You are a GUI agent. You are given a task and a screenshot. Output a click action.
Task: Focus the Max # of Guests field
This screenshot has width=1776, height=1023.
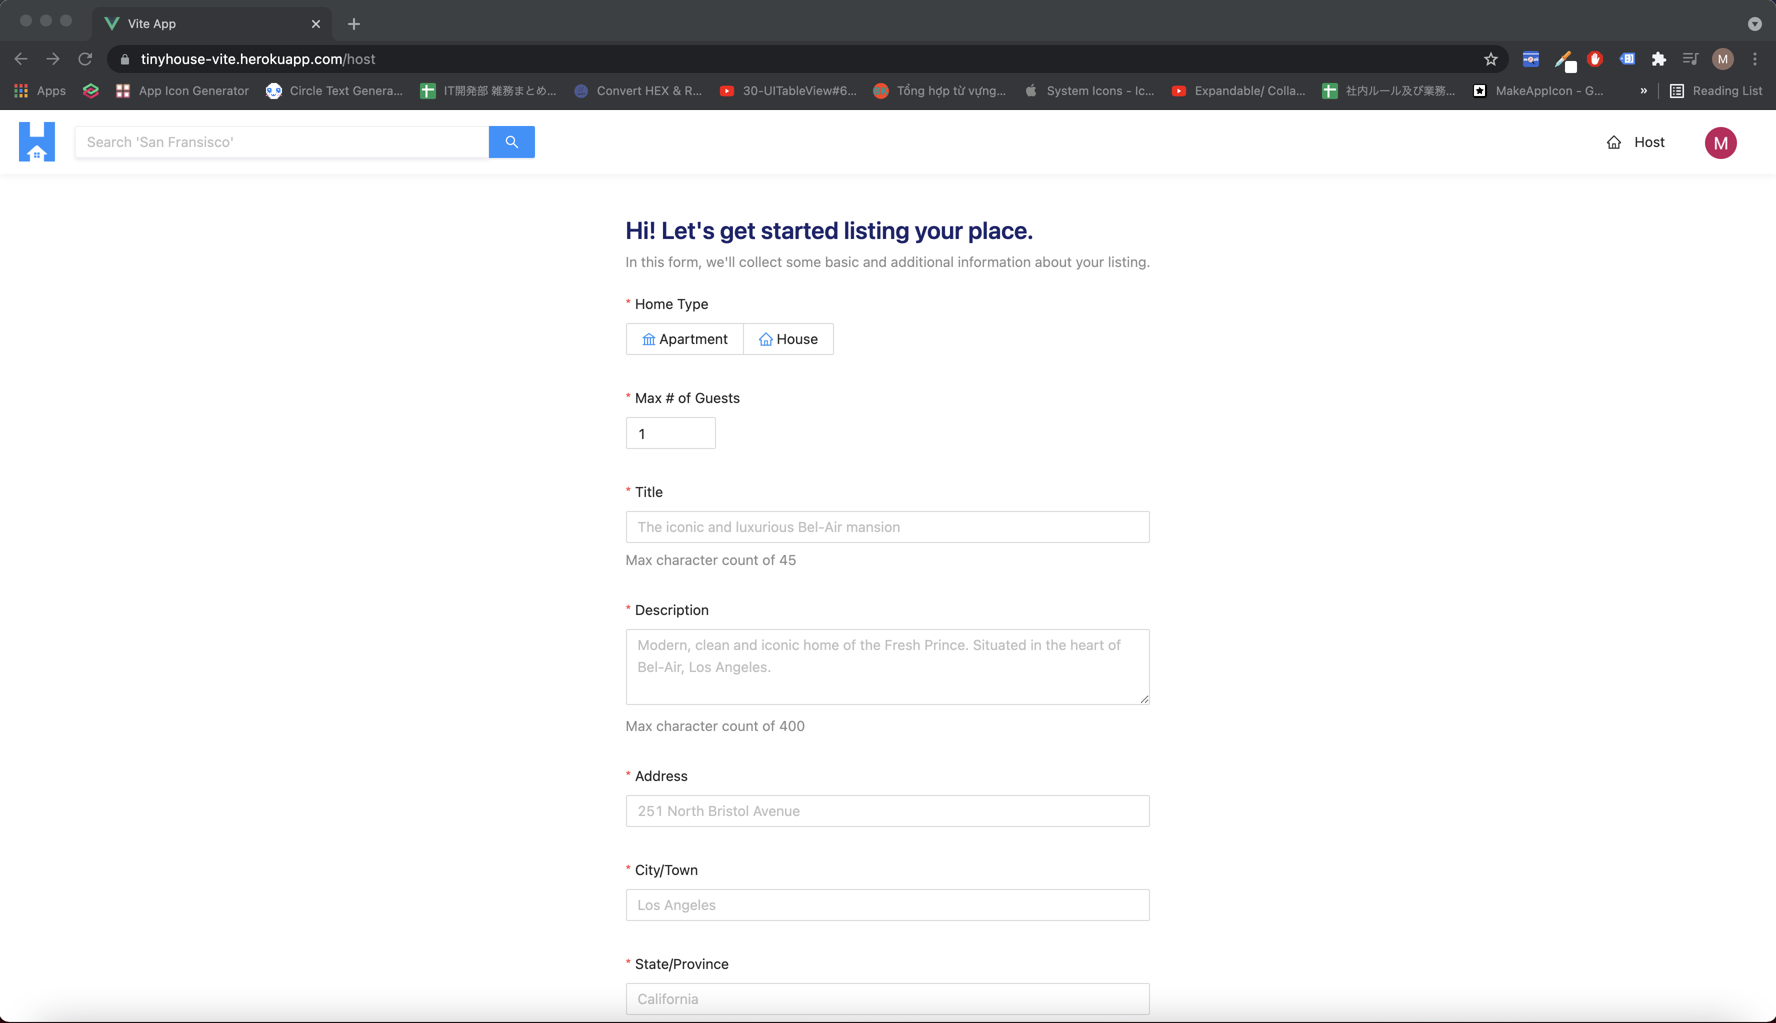tap(670, 433)
